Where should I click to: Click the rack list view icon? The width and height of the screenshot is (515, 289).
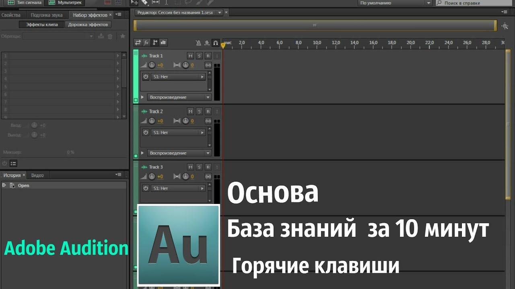click(13, 163)
